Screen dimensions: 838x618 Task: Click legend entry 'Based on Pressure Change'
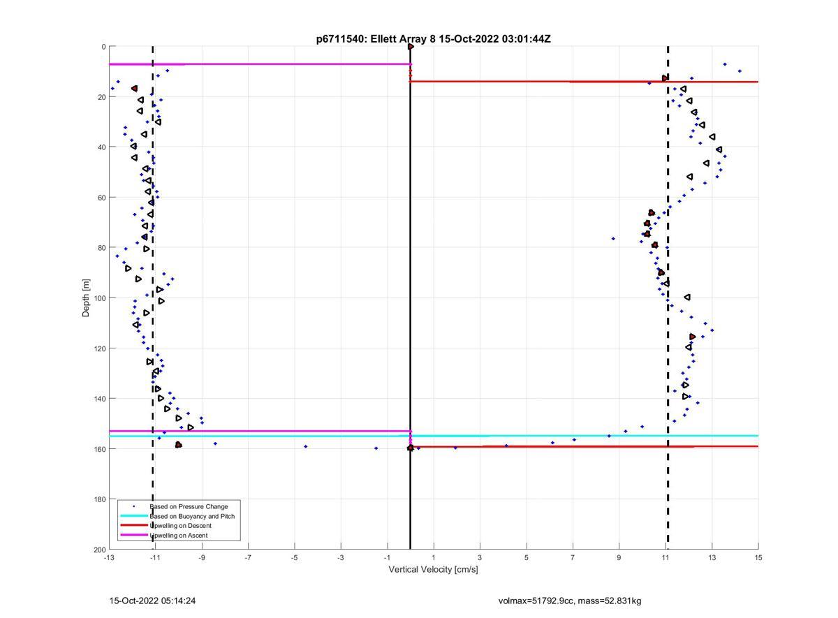[x=189, y=506]
